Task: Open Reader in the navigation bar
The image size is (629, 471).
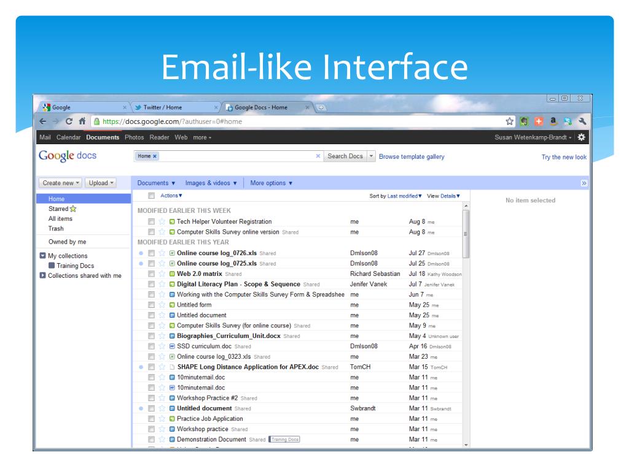Action: [159, 137]
